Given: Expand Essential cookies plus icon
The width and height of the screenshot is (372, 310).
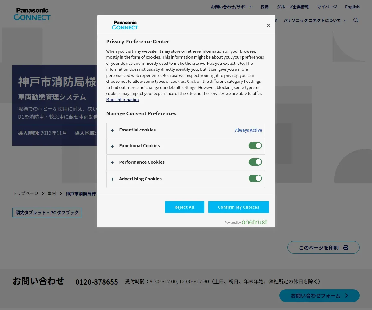Looking at the screenshot, I should click(x=112, y=130).
